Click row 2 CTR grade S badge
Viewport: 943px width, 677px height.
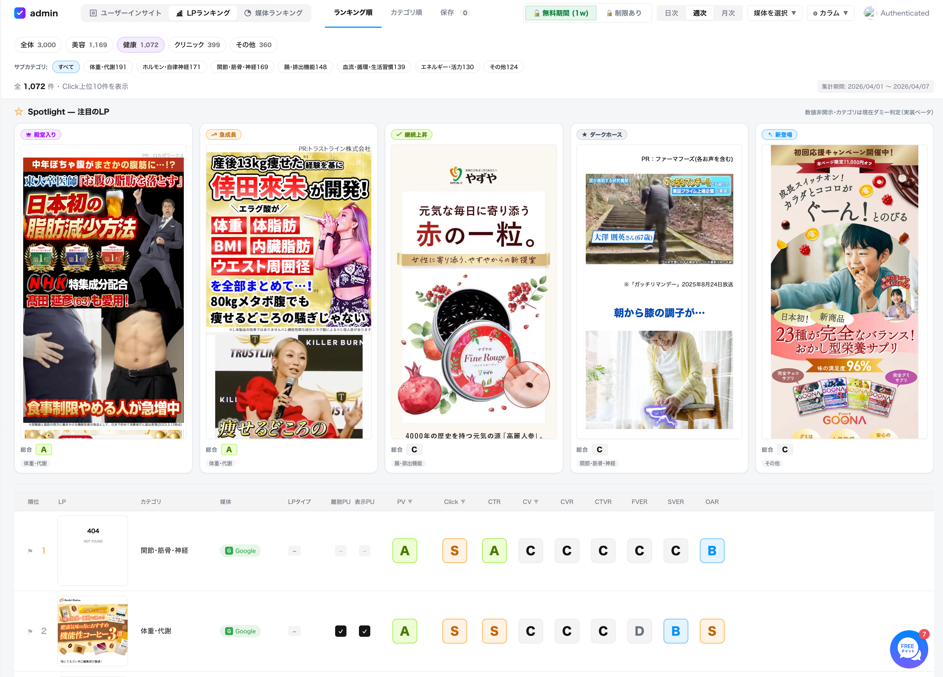pos(494,631)
